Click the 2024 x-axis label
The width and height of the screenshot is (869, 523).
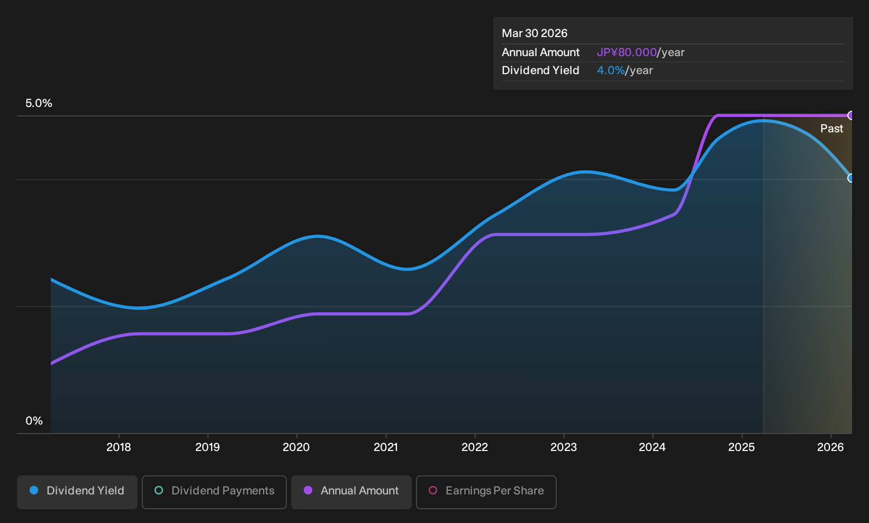click(652, 447)
